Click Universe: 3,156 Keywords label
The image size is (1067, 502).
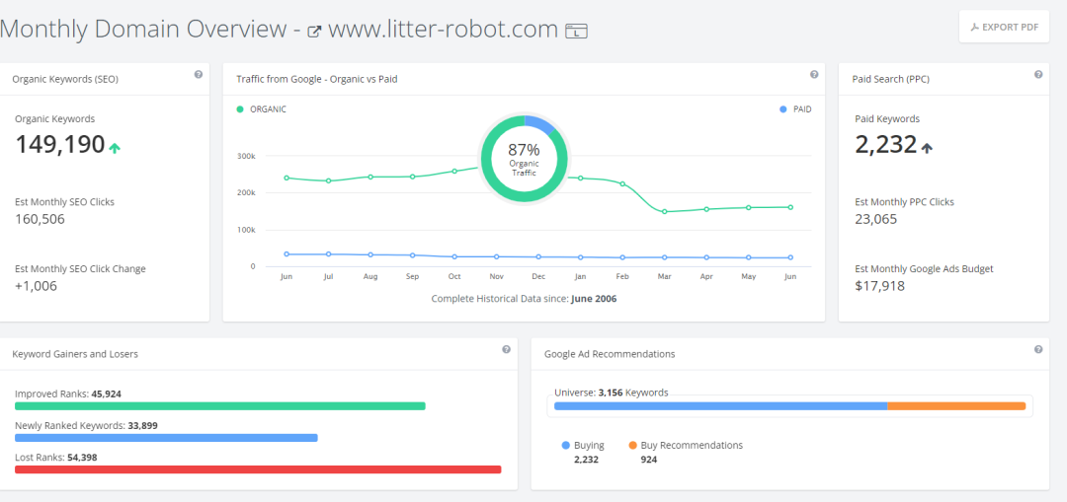tap(612, 393)
